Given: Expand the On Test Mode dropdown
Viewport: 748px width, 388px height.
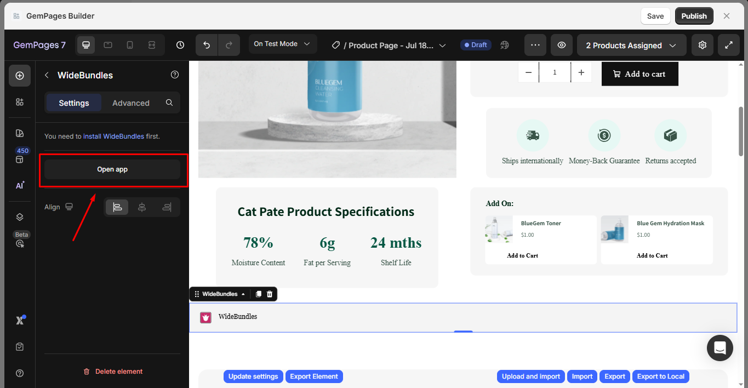Looking at the screenshot, I should pos(282,44).
